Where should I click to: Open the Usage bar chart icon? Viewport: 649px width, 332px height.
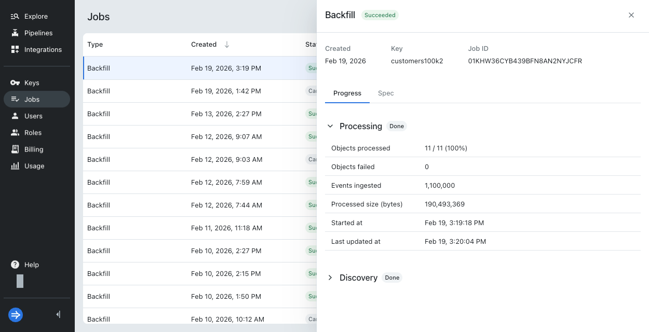(15, 166)
